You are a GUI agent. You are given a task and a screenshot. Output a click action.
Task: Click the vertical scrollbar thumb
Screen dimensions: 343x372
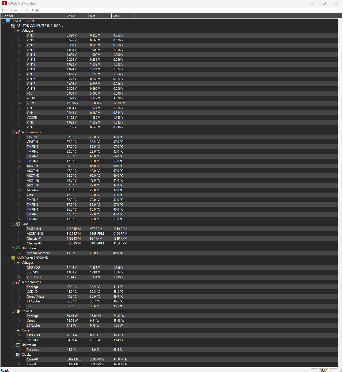340,111
